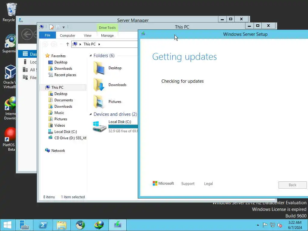Viewport: 308px width, 231px height.
Task: Open Internet Download Manager taskbar icon
Action: (x=99, y=225)
